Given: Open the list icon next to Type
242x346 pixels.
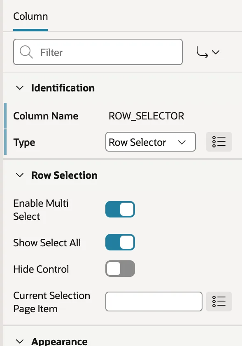Looking at the screenshot, I should pyautogui.click(x=219, y=142).
